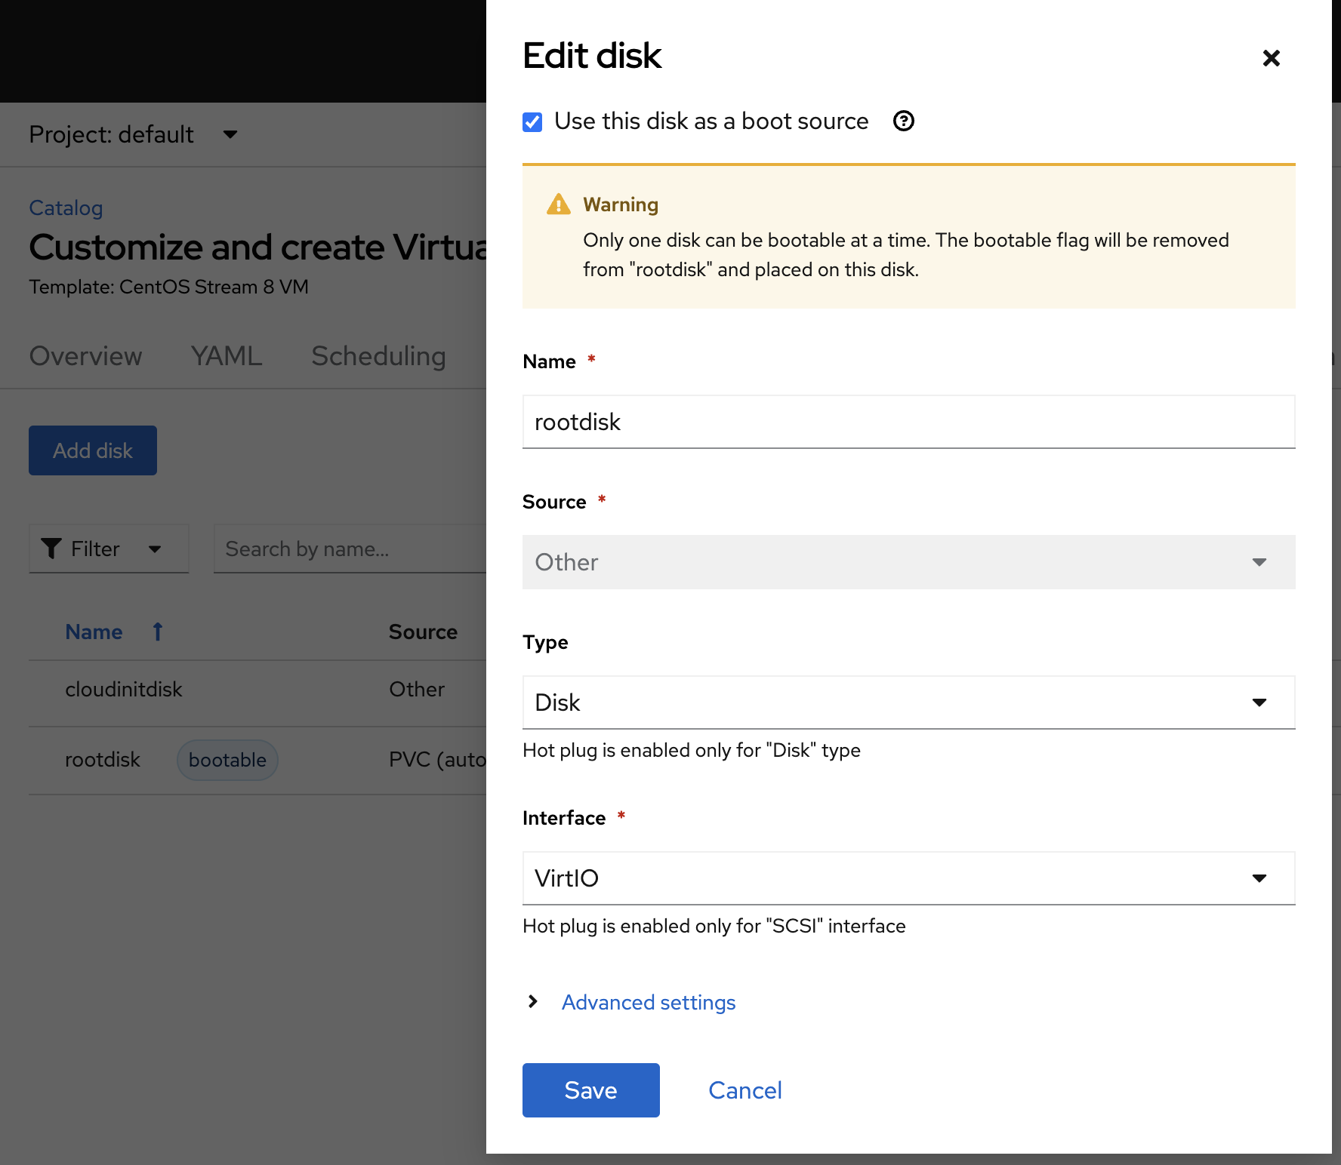This screenshot has height=1165, width=1341.
Task: Click the Add disk button
Action: pos(93,450)
